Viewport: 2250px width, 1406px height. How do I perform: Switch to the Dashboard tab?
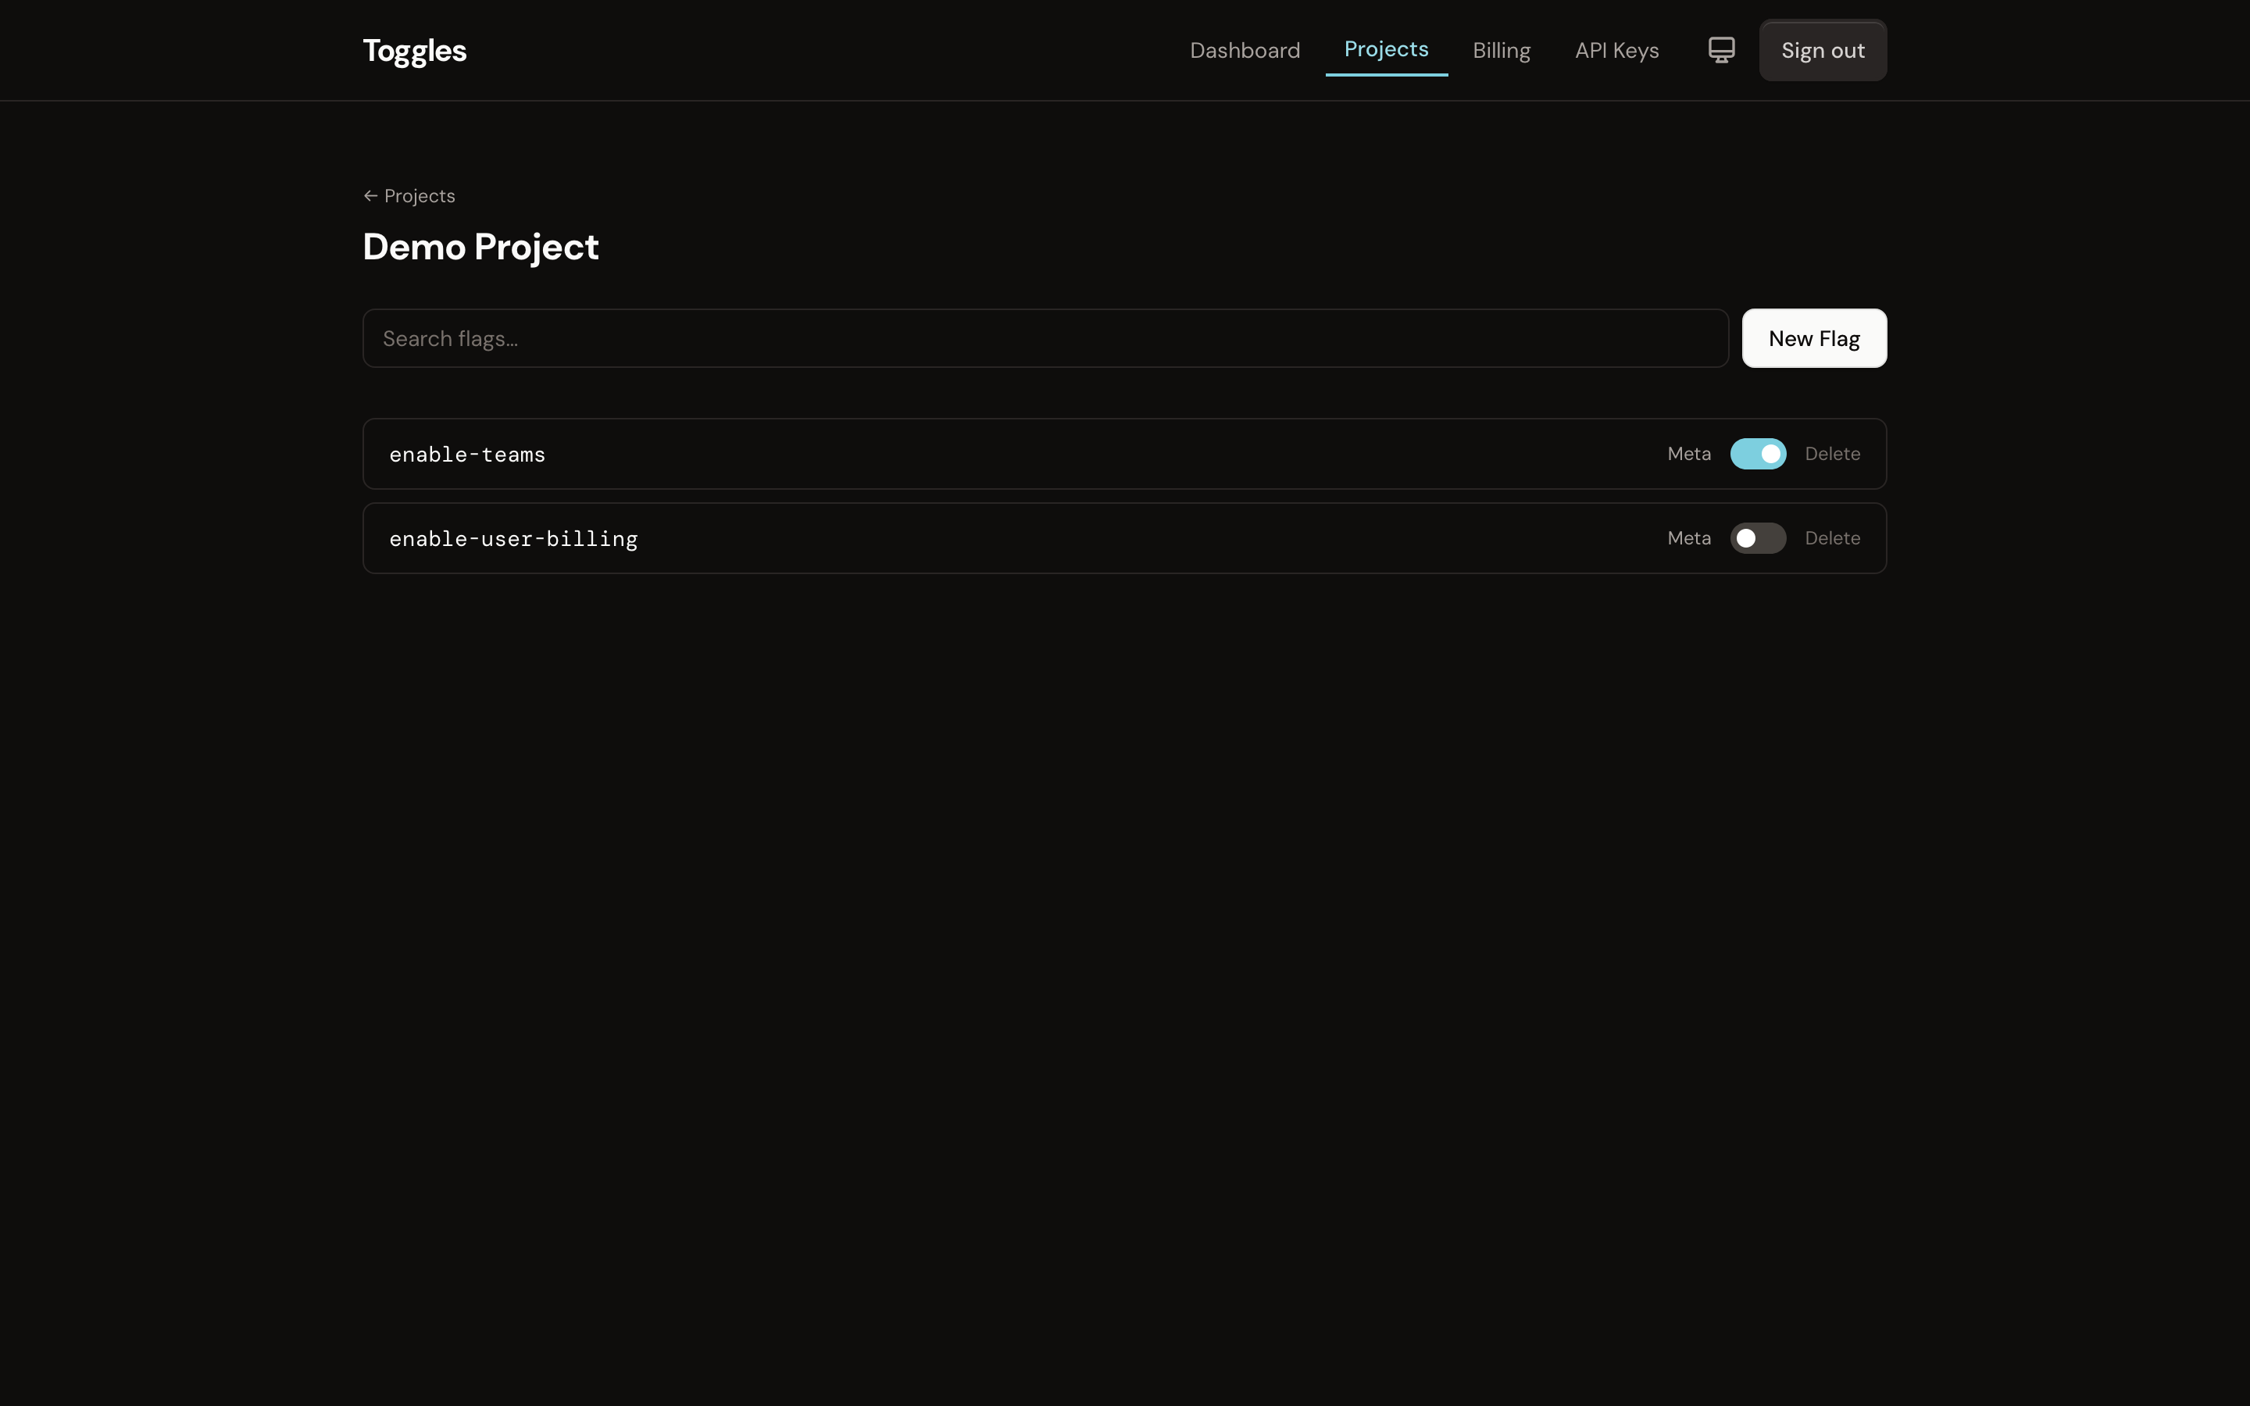pyautogui.click(x=1245, y=50)
